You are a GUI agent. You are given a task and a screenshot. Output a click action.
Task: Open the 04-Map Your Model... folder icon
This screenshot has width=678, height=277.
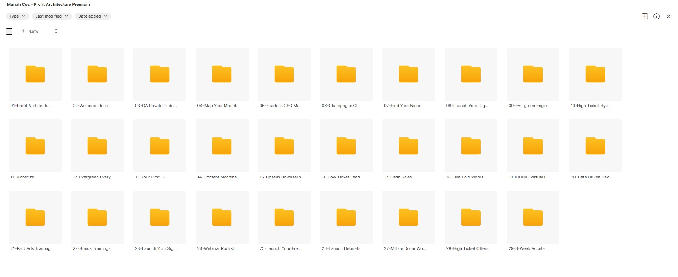point(222,74)
